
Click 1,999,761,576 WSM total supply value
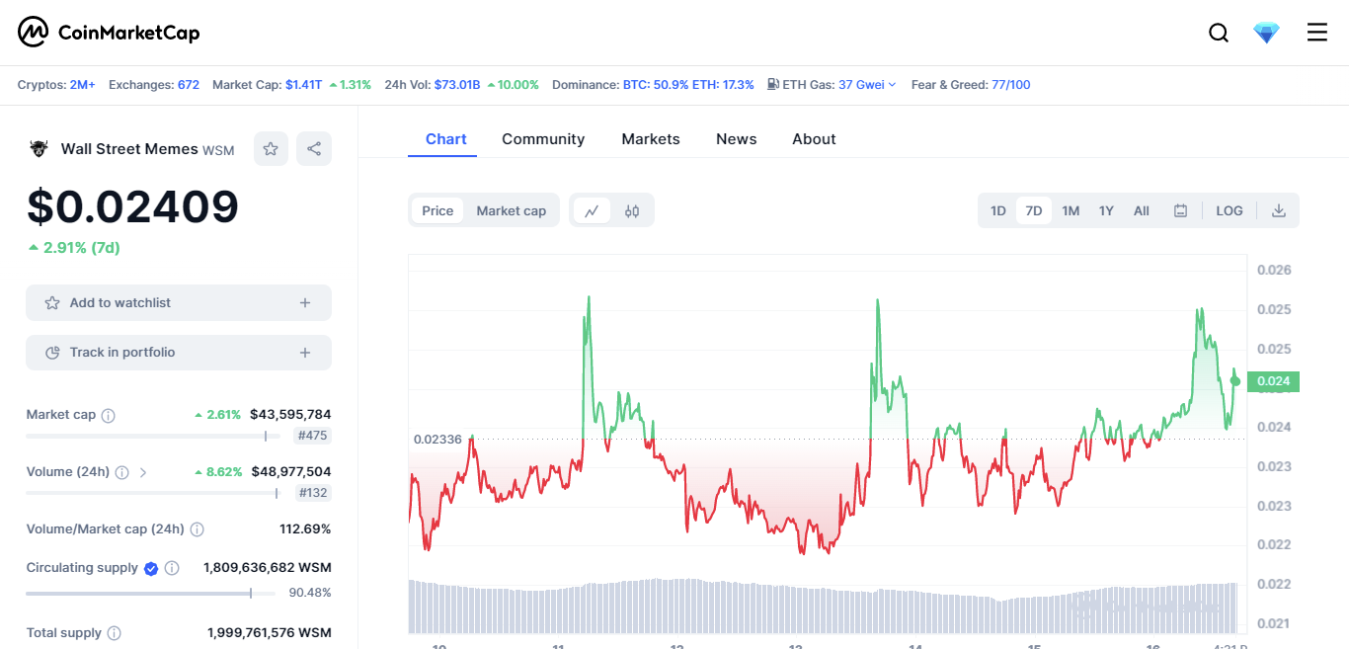[270, 633]
